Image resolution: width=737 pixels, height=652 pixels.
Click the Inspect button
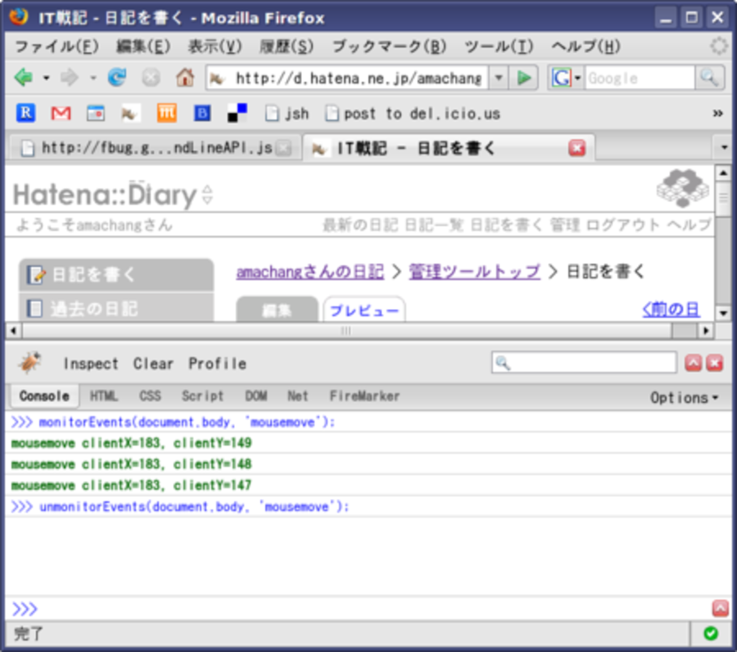(91, 363)
